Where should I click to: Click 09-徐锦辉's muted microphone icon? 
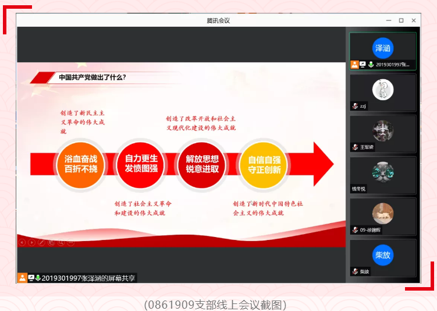point(354,230)
